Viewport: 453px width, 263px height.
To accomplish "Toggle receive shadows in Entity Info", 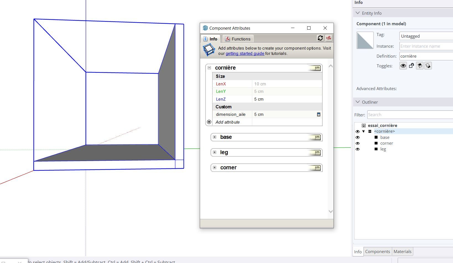I will [x=420, y=66].
